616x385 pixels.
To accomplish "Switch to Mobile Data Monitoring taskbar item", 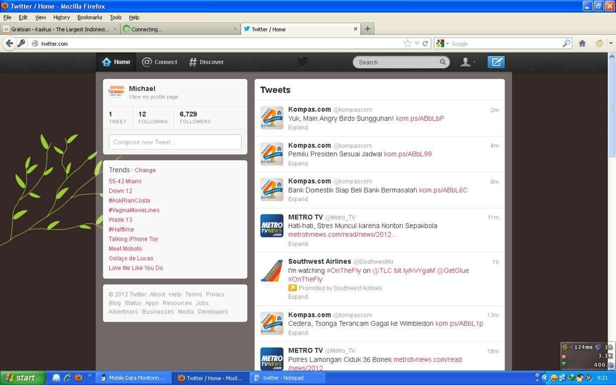I will (x=133, y=378).
